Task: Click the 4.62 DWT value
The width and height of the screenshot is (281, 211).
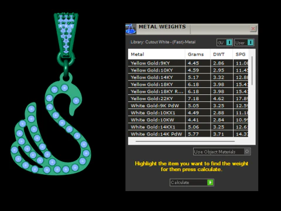Action: point(218,98)
